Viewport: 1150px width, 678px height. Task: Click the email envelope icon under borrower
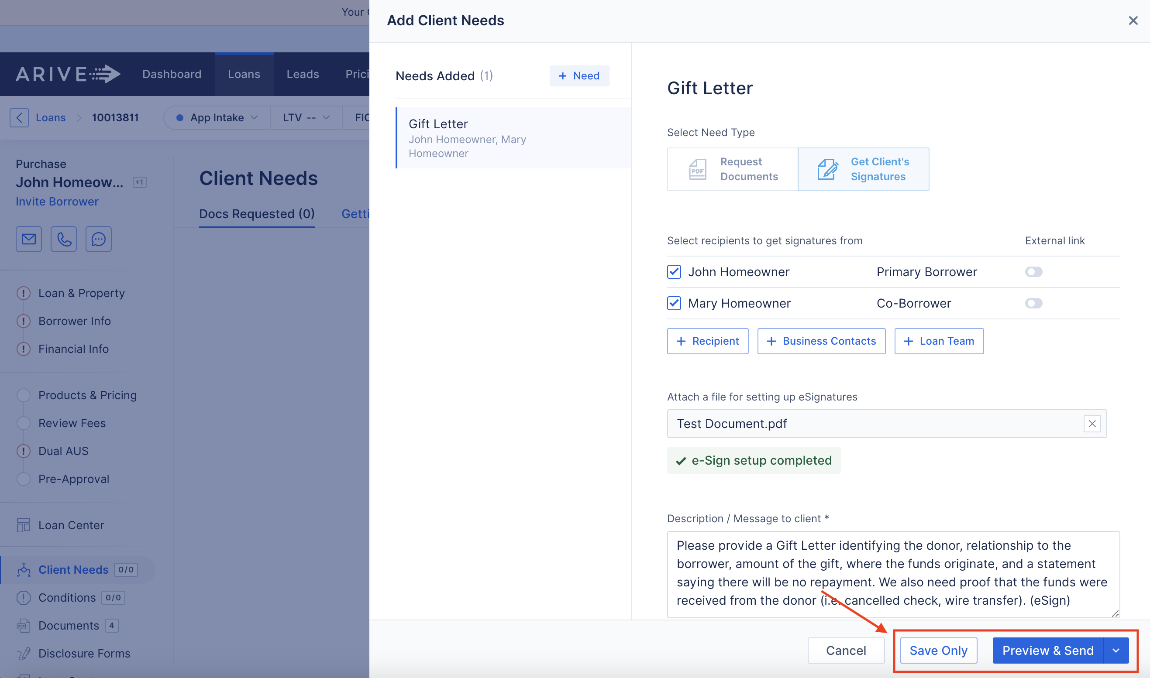click(29, 239)
